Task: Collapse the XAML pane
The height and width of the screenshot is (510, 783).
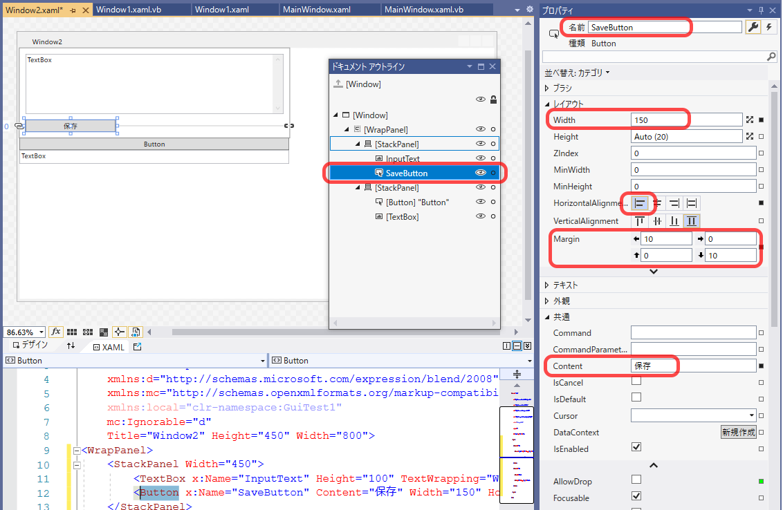Action: click(x=527, y=346)
